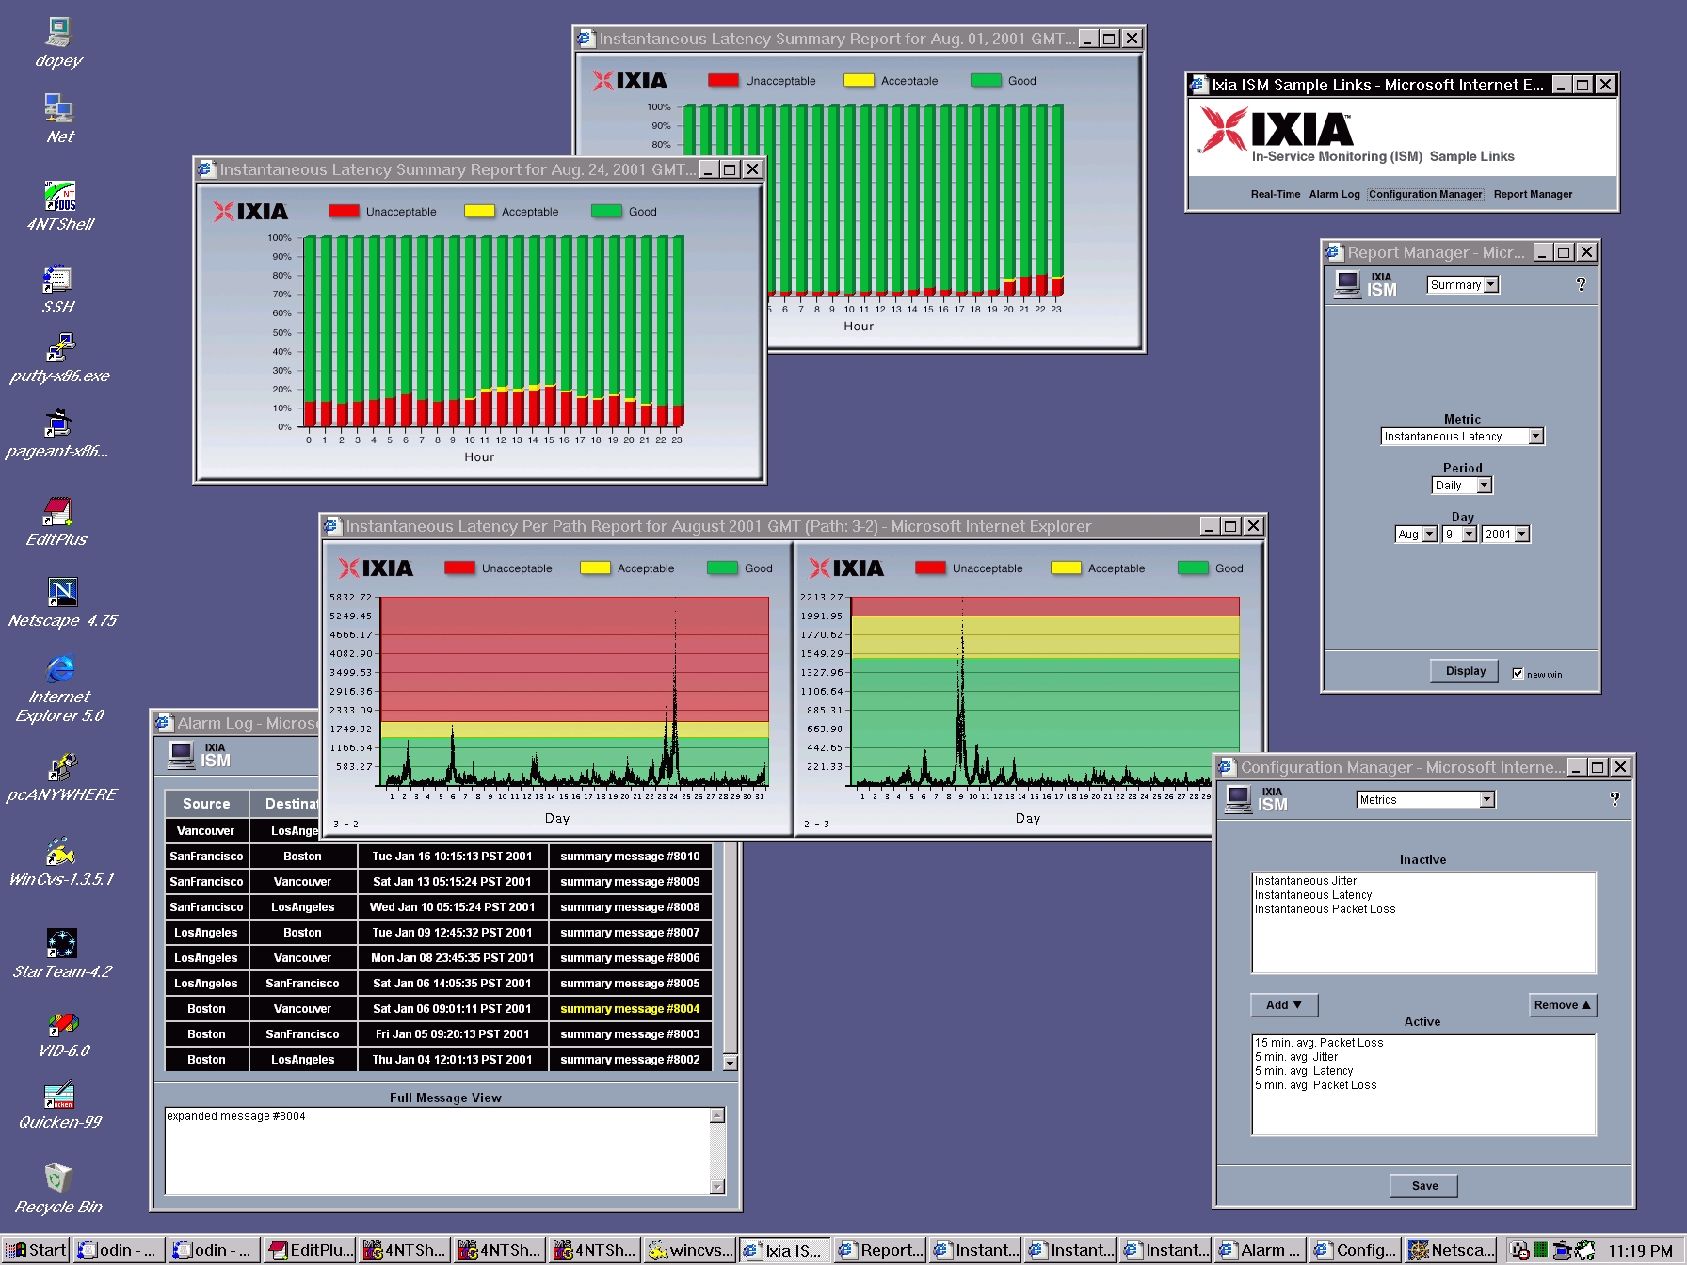Click the help question mark in Report Manager
1687x1265 pixels.
1581,284
